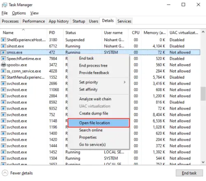The height and width of the screenshot is (181, 206).
Task: Click the ShellExperienceHost process icon
Action: tap(3, 40)
